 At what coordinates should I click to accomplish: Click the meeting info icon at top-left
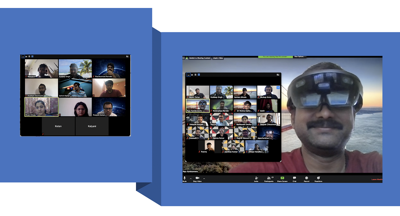[184, 58]
